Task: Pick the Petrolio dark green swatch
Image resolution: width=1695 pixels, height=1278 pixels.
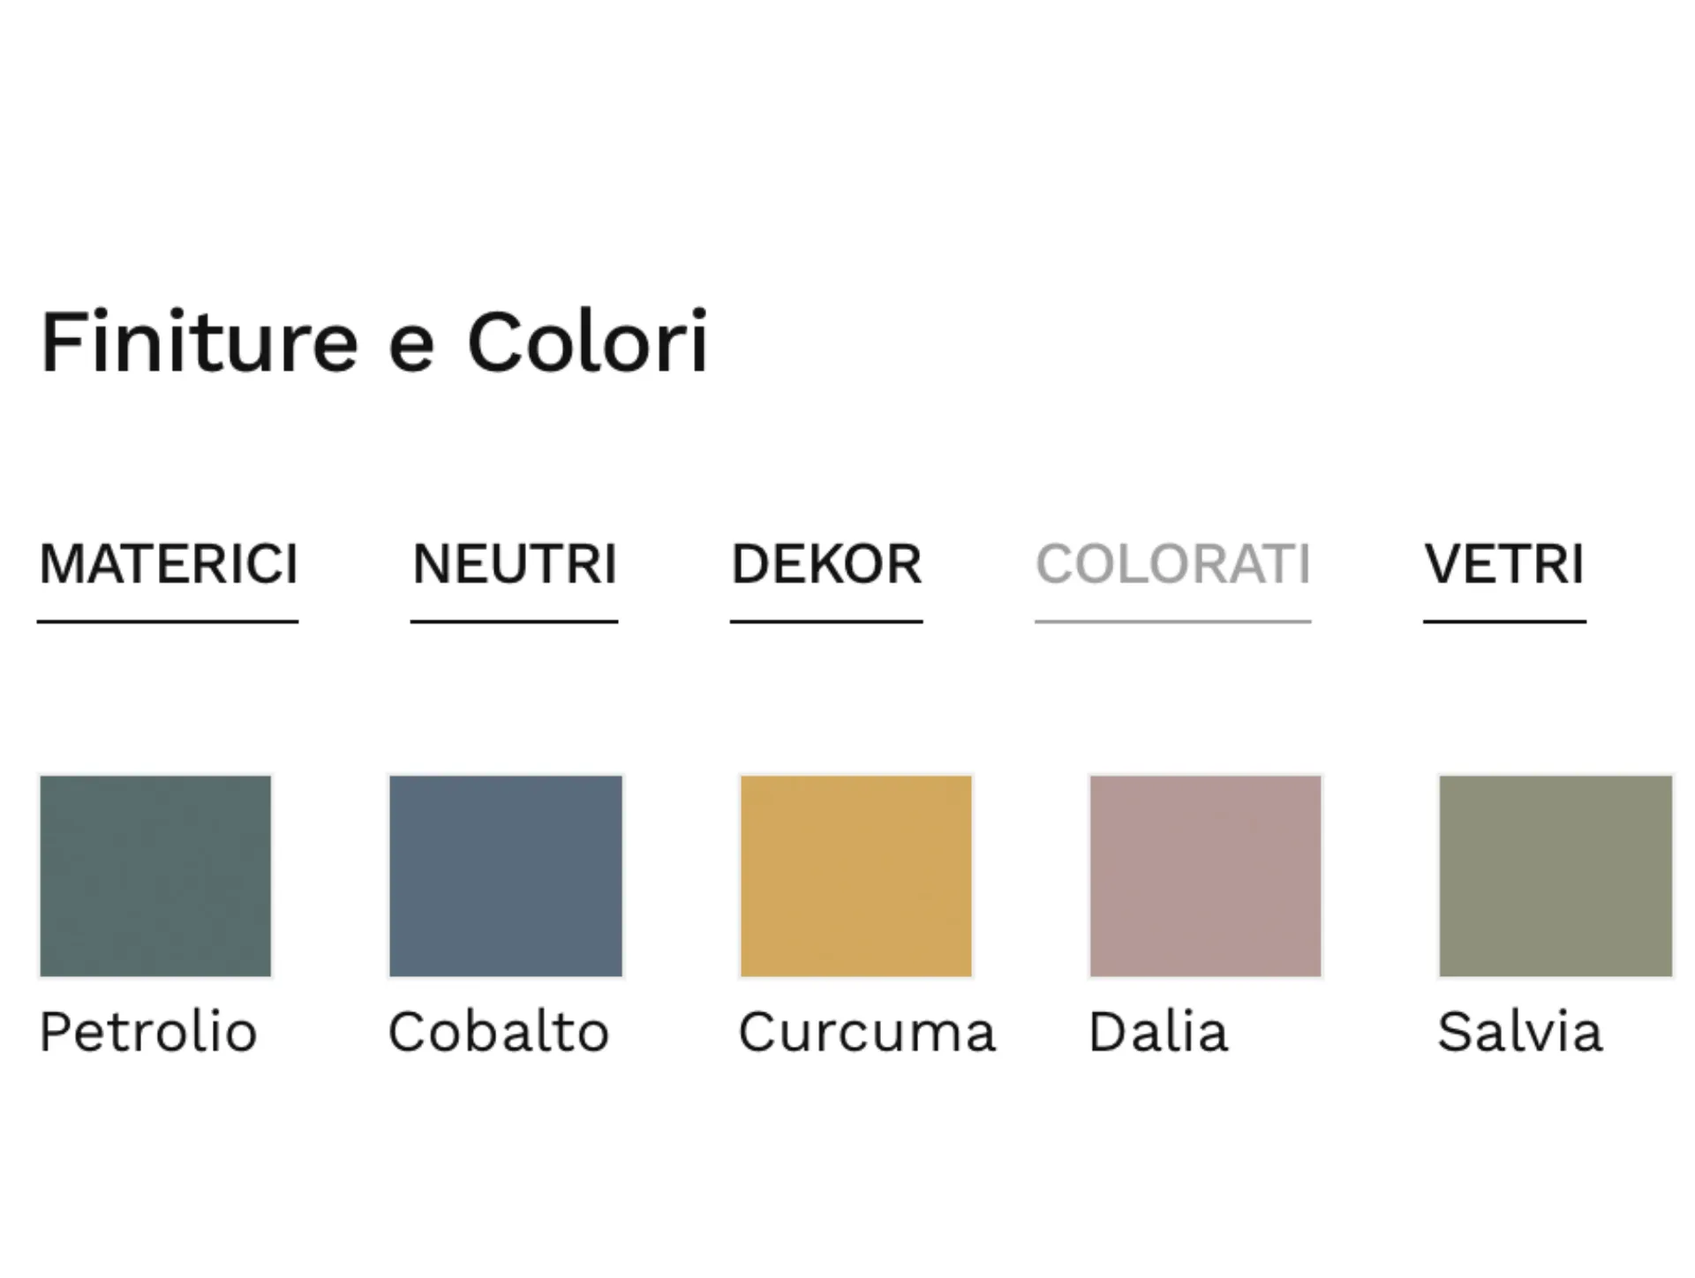Action: click(155, 876)
